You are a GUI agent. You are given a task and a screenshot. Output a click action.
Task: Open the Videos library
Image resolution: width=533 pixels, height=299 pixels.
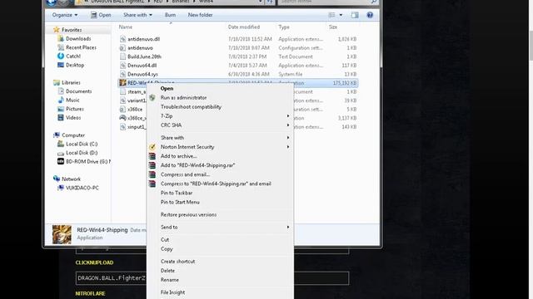coord(73,118)
